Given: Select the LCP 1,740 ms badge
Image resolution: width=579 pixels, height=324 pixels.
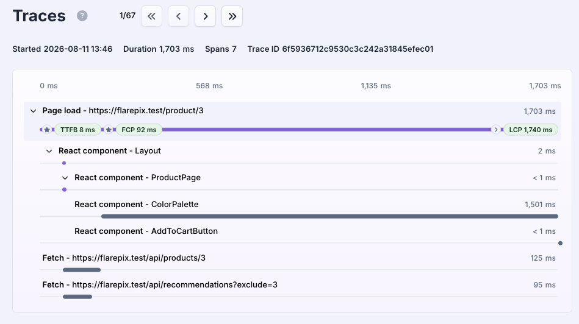Looking at the screenshot, I should pyautogui.click(x=531, y=130).
